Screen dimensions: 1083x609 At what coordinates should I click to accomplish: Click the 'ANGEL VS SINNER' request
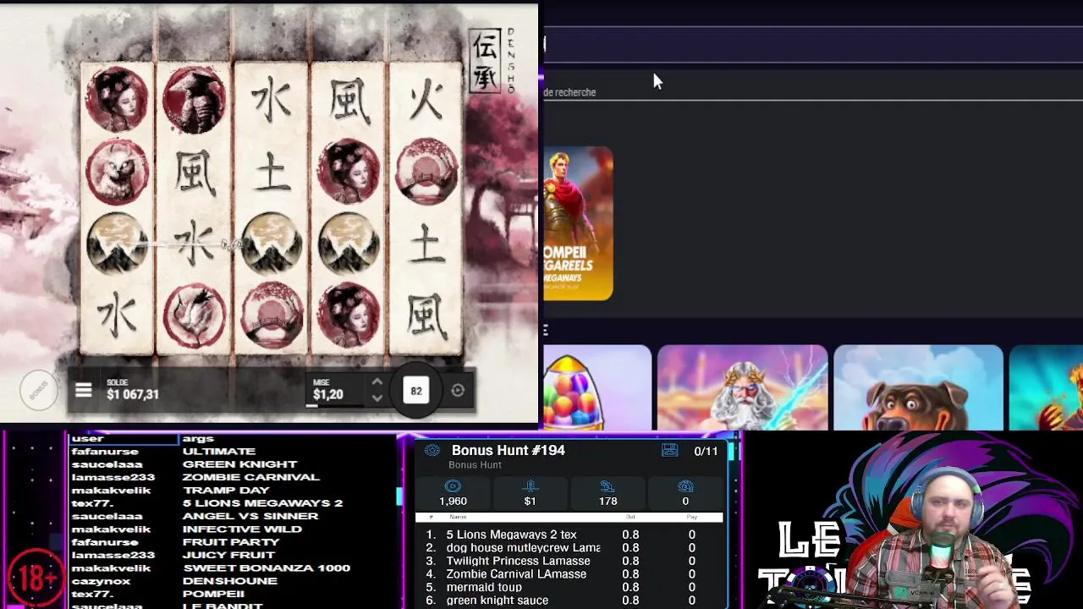point(250,516)
